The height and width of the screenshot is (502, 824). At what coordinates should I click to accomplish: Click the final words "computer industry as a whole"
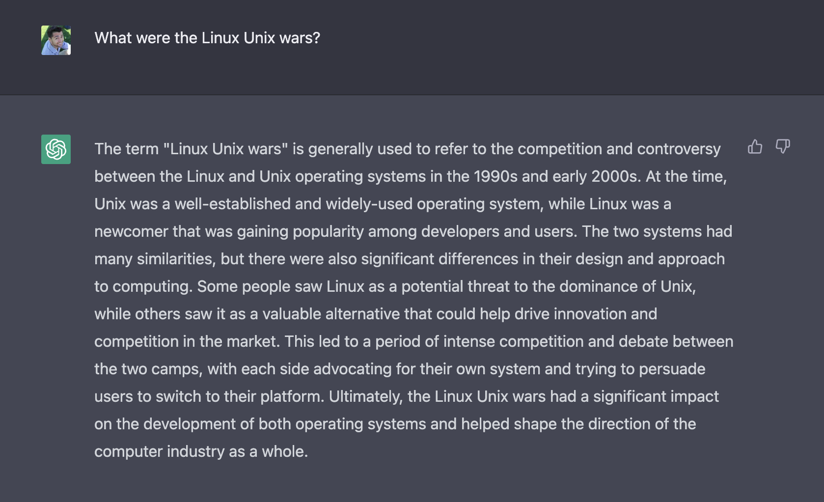point(201,451)
